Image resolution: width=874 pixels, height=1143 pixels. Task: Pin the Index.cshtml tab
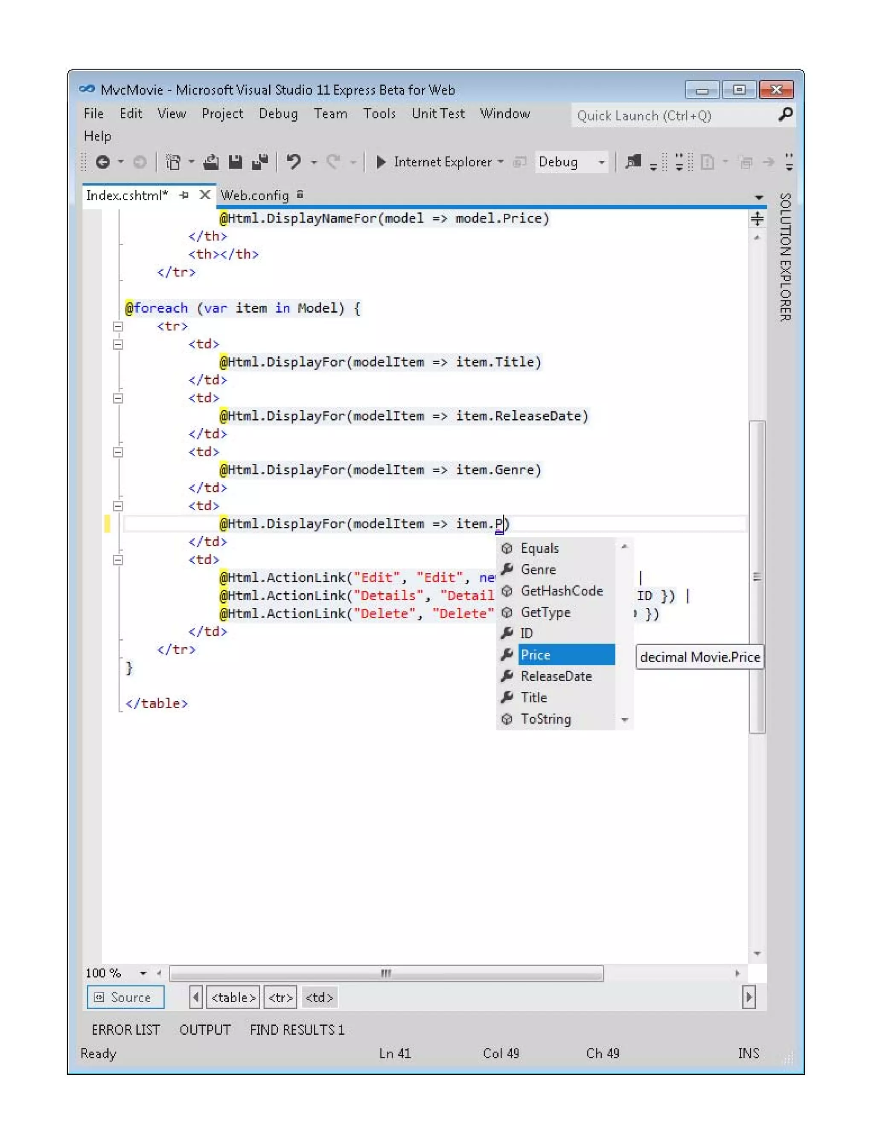pos(184,195)
